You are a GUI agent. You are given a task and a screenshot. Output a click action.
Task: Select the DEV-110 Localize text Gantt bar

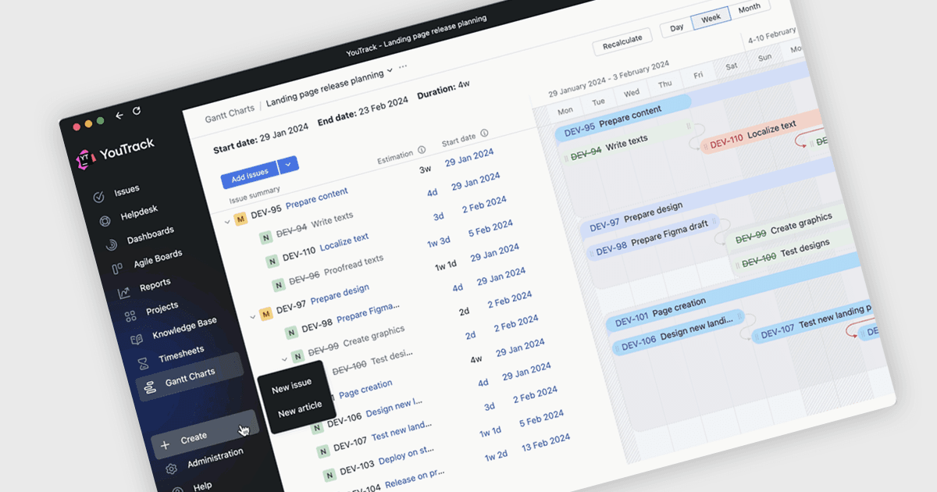click(x=761, y=131)
